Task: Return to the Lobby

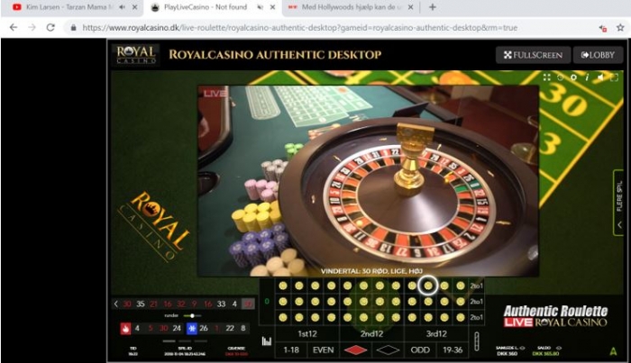Action: pyautogui.click(x=598, y=55)
